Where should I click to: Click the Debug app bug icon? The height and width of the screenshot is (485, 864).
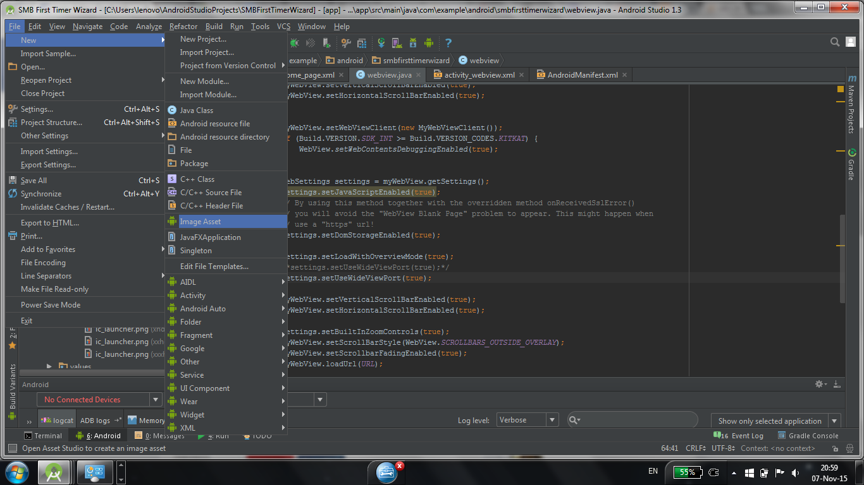point(295,43)
